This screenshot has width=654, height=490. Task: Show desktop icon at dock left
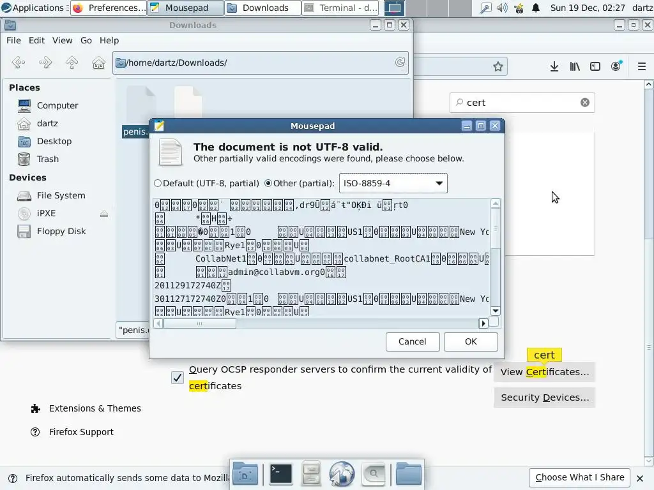[245, 474]
